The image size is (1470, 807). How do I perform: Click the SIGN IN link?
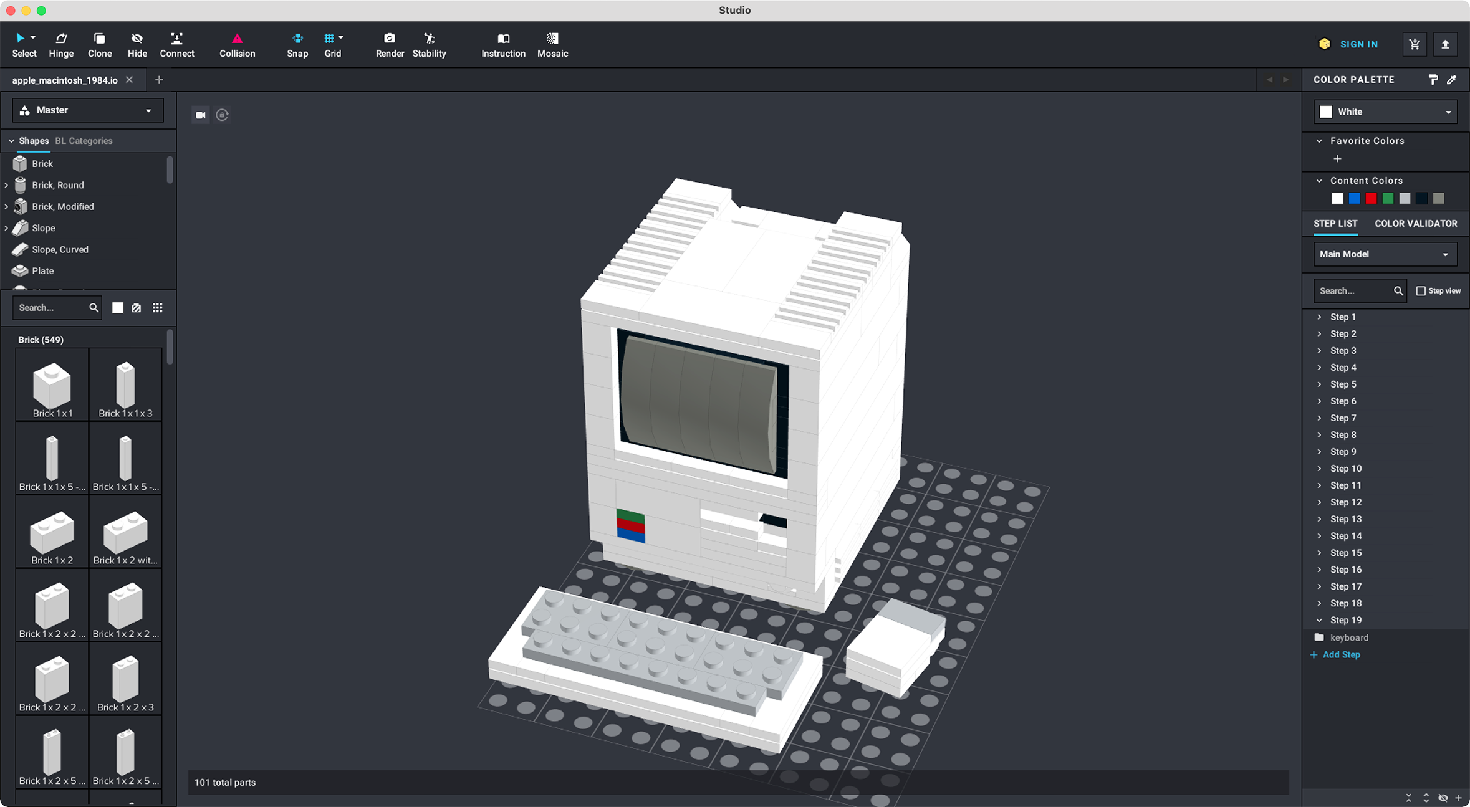pyautogui.click(x=1359, y=44)
